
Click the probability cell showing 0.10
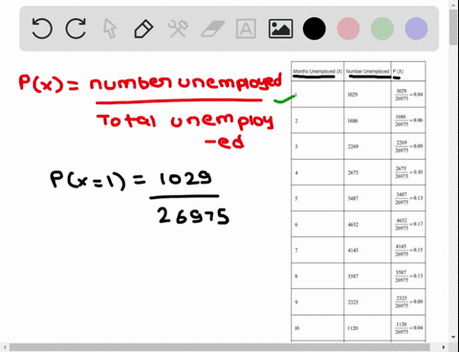click(408, 172)
